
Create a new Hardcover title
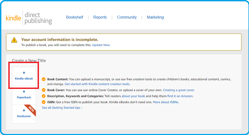[x=24, y=114]
